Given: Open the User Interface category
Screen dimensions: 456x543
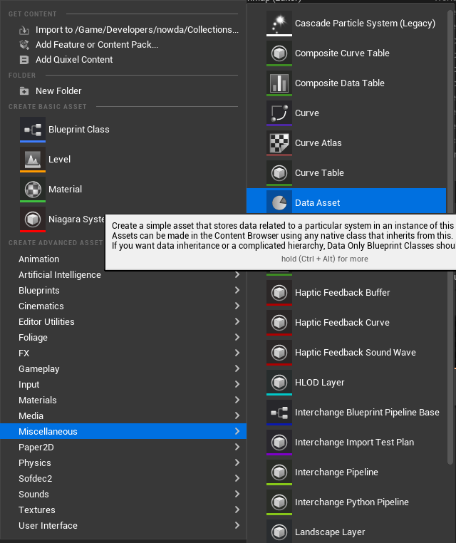Looking at the screenshot, I should pyautogui.click(x=123, y=525).
